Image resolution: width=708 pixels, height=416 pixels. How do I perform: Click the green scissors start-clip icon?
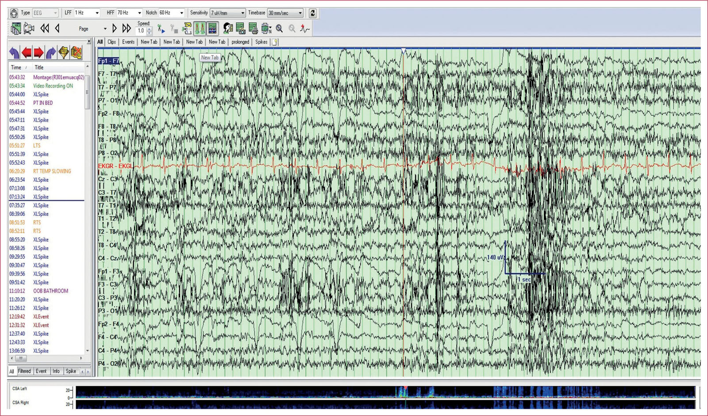[x=161, y=29]
